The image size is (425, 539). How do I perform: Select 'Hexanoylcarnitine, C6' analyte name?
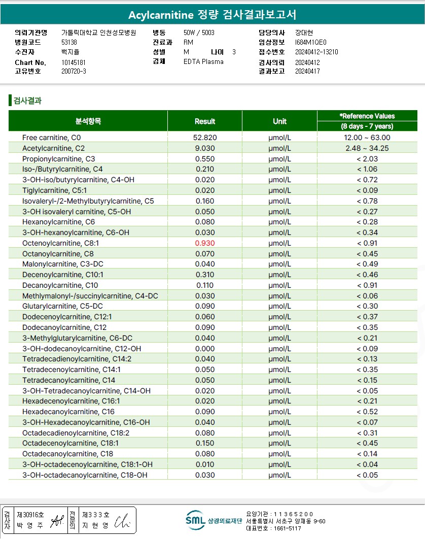click(59, 222)
